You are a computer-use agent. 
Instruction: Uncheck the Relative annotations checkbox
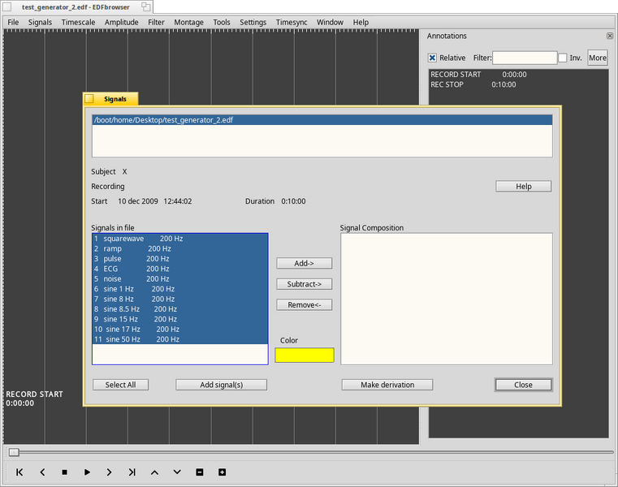tap(432, 58)
